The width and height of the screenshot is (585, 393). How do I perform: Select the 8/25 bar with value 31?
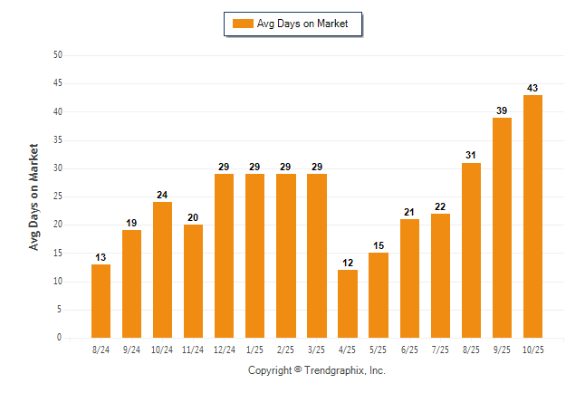pos(471,250)
